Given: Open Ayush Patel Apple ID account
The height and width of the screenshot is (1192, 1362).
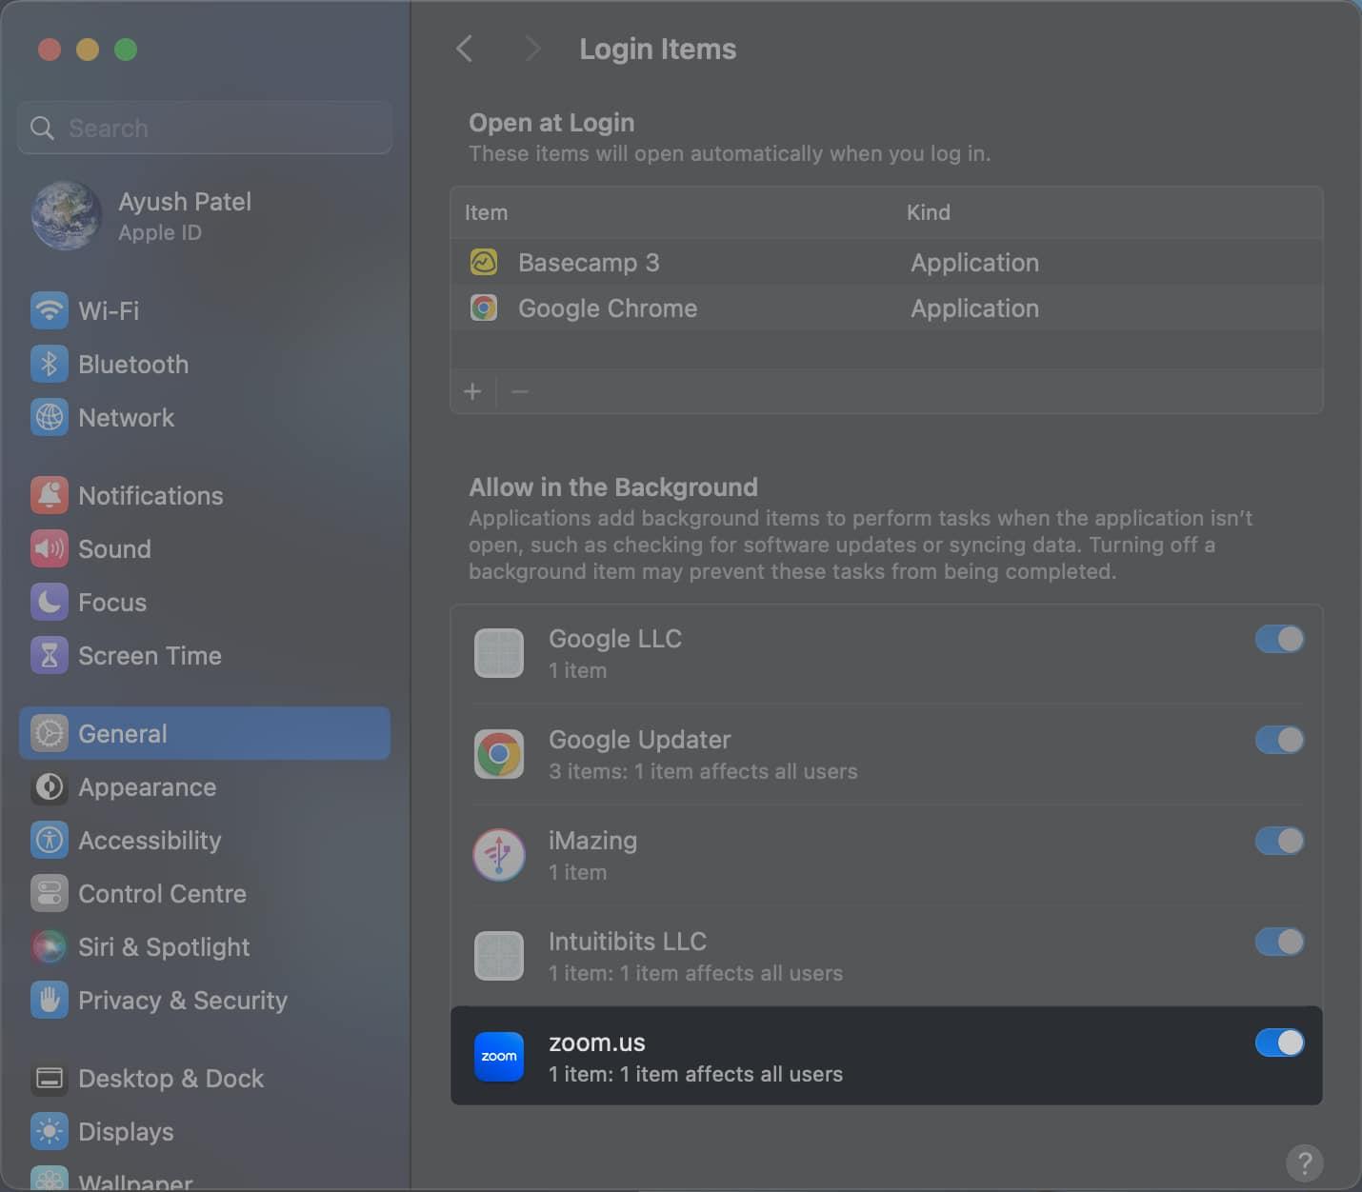Looking at the screenshot, I should tap(205, 216).
